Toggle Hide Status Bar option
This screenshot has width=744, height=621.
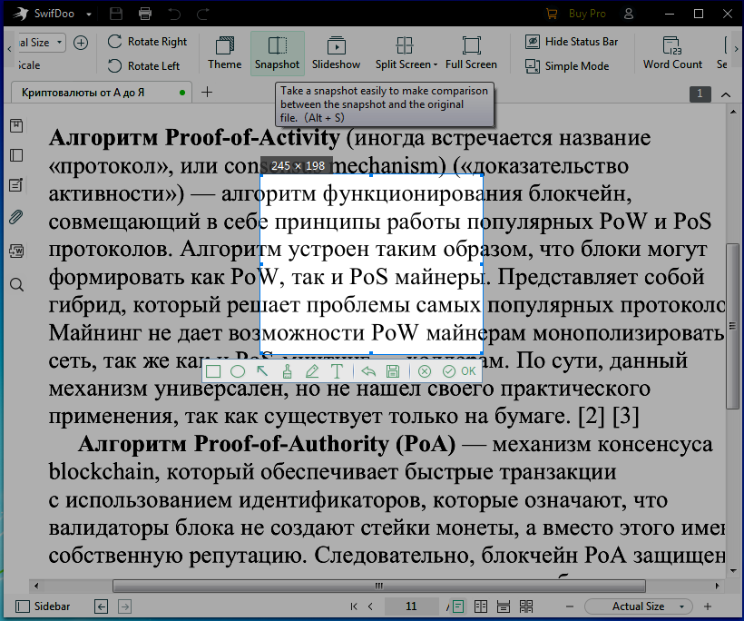pos(571,42)
